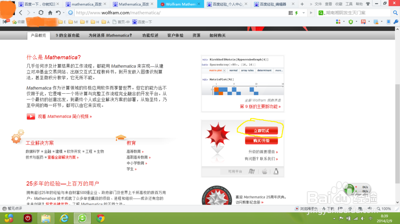The height and width of the screenshot is (224, 400).
Task: Expand matrix plot dropdown in notebook image
Action: [x=224, y=71]
